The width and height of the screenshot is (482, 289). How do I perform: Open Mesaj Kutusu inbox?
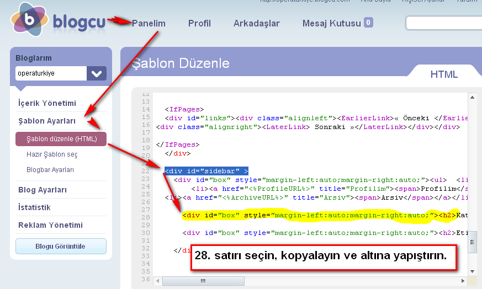(x=331, y=23)
